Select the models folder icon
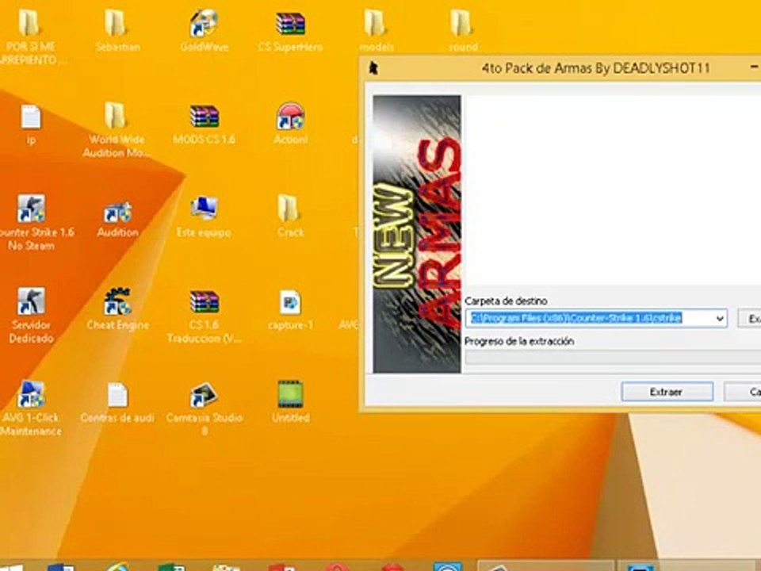The image size is (761, 571). pyautogui.click(x=376, y=24)
